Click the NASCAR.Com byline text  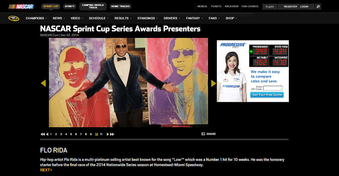(x=49, y=35)
